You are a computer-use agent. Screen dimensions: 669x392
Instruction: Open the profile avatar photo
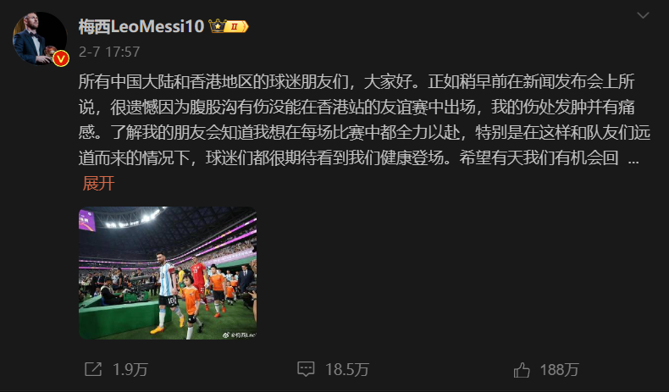pyautogui.click(x=39, y=38)
